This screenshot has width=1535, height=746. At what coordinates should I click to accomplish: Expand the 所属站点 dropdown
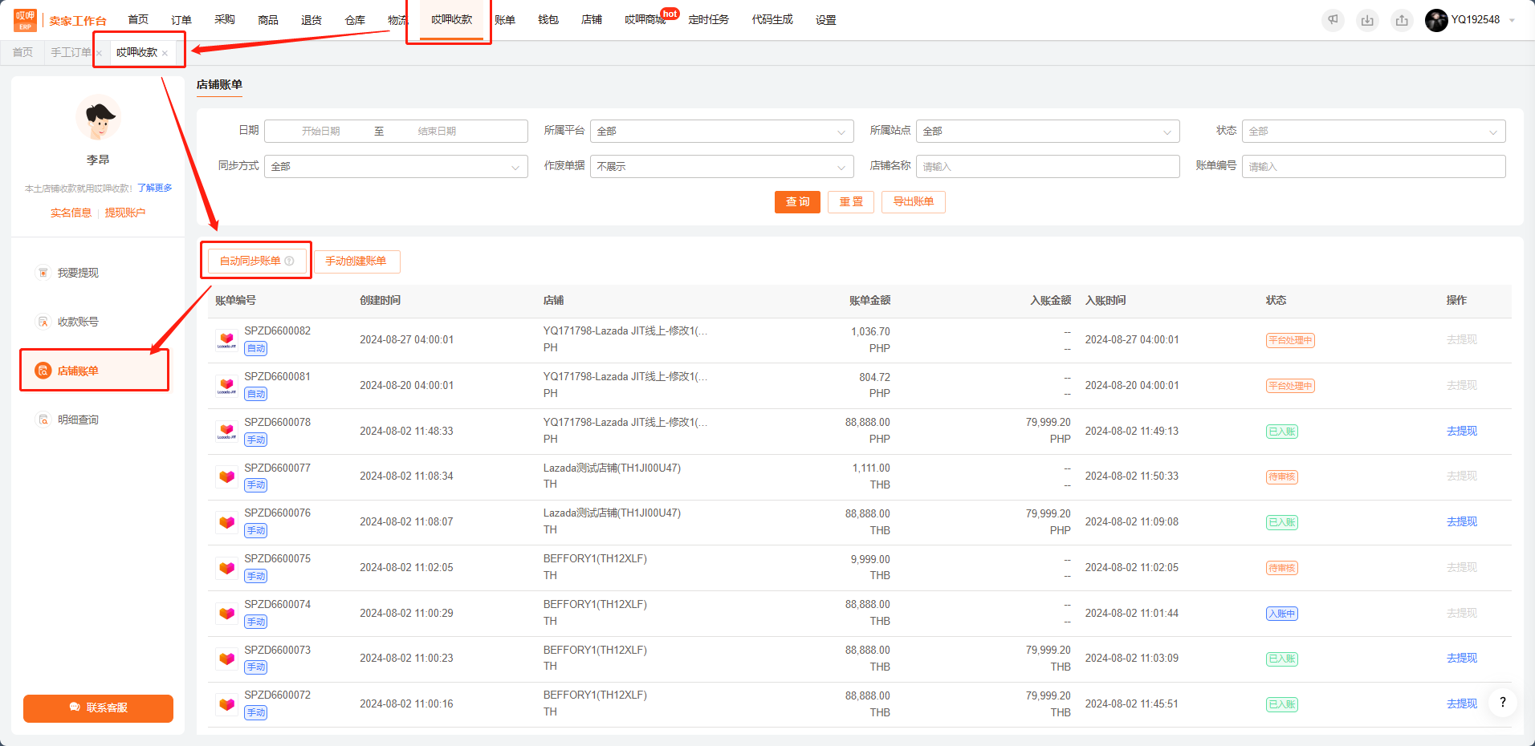click(x=1048, y=131)
